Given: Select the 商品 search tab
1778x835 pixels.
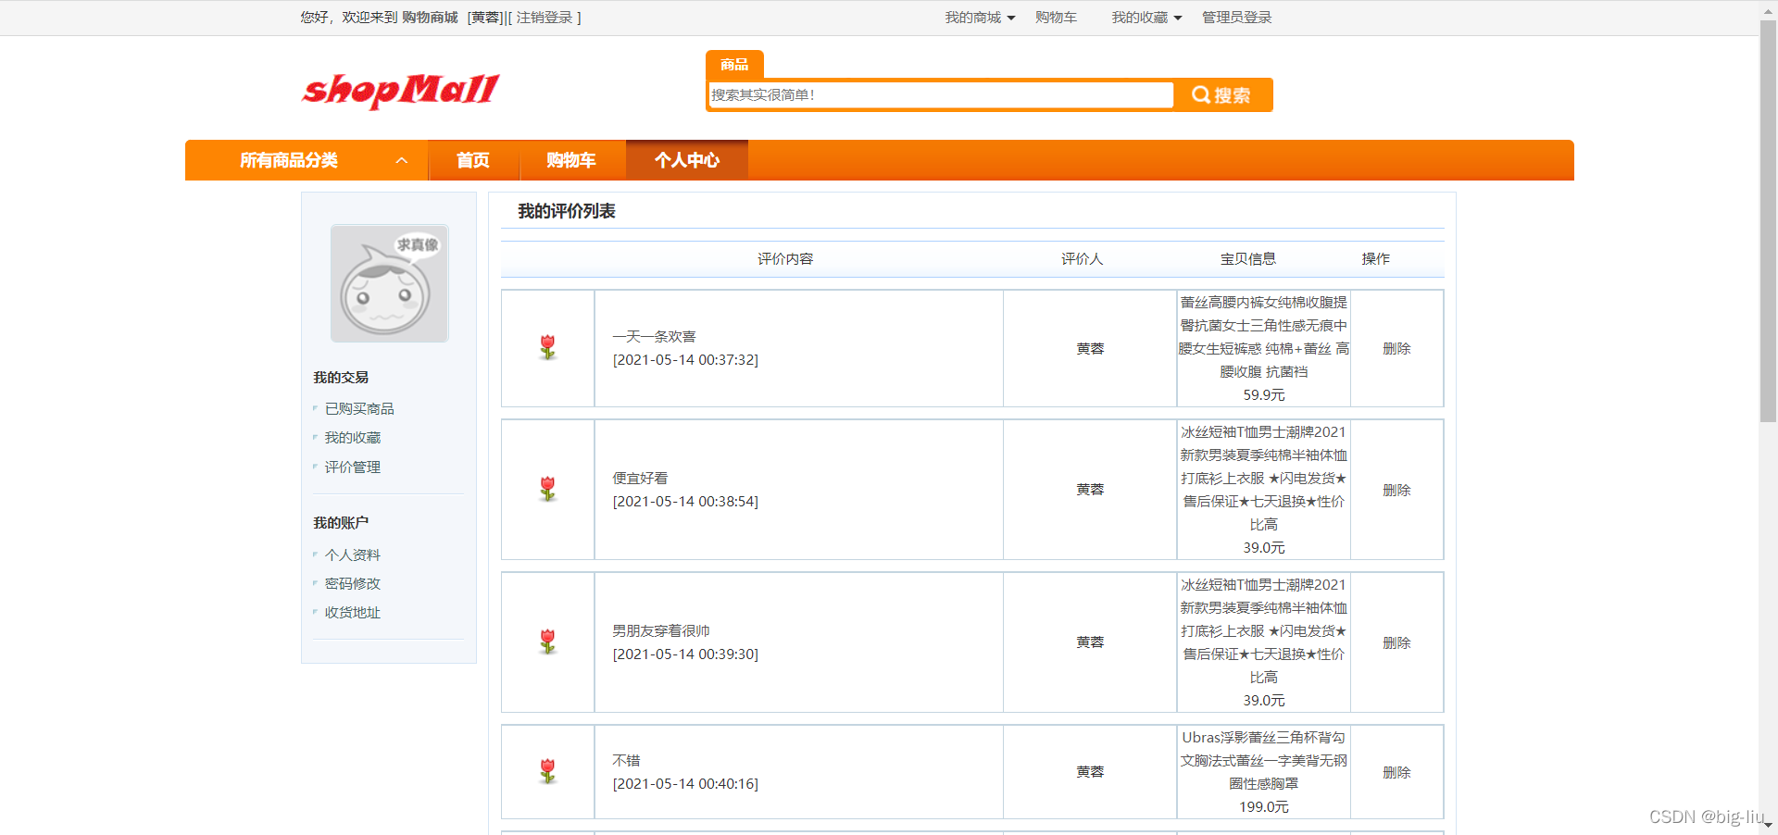Looking at the screenshot, I should [734, 64].
